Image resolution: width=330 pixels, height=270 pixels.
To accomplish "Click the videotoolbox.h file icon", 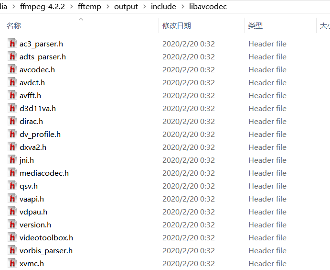I will coord(12,237).
